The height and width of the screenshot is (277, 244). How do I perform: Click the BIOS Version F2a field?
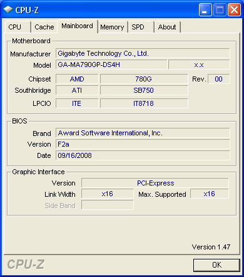143,144
